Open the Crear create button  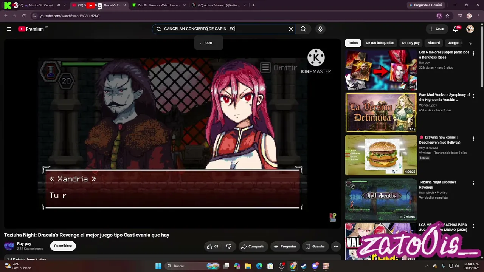pos(437,29)
